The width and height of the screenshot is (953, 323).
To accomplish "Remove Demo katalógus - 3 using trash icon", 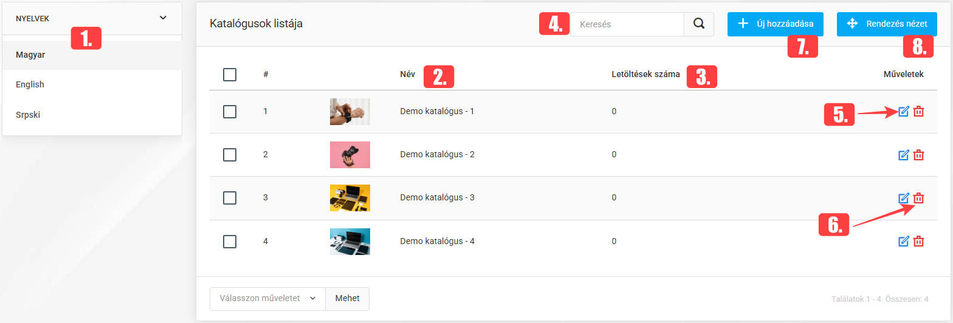I will coord(919,198).
